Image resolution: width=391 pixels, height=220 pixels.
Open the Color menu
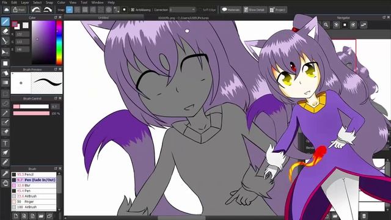pyautogui.click(x=61, y=2)
